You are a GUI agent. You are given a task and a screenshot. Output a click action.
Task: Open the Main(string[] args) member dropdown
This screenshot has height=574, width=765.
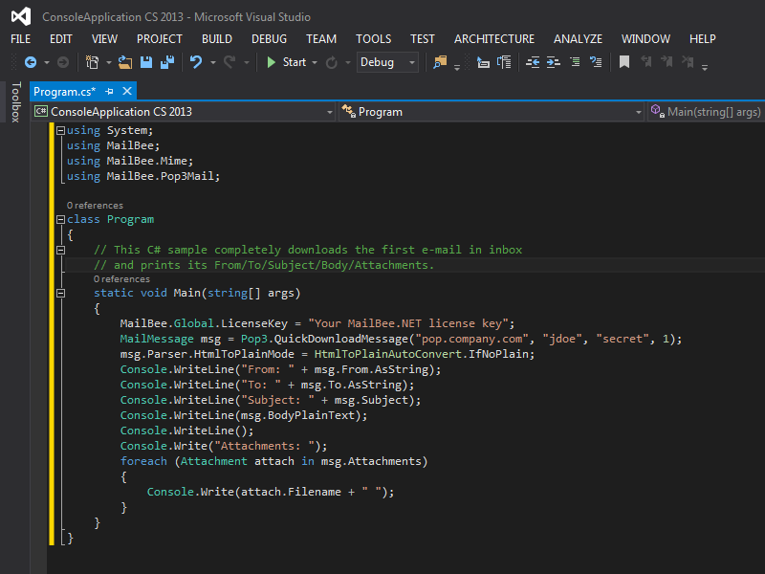[706, 112]
